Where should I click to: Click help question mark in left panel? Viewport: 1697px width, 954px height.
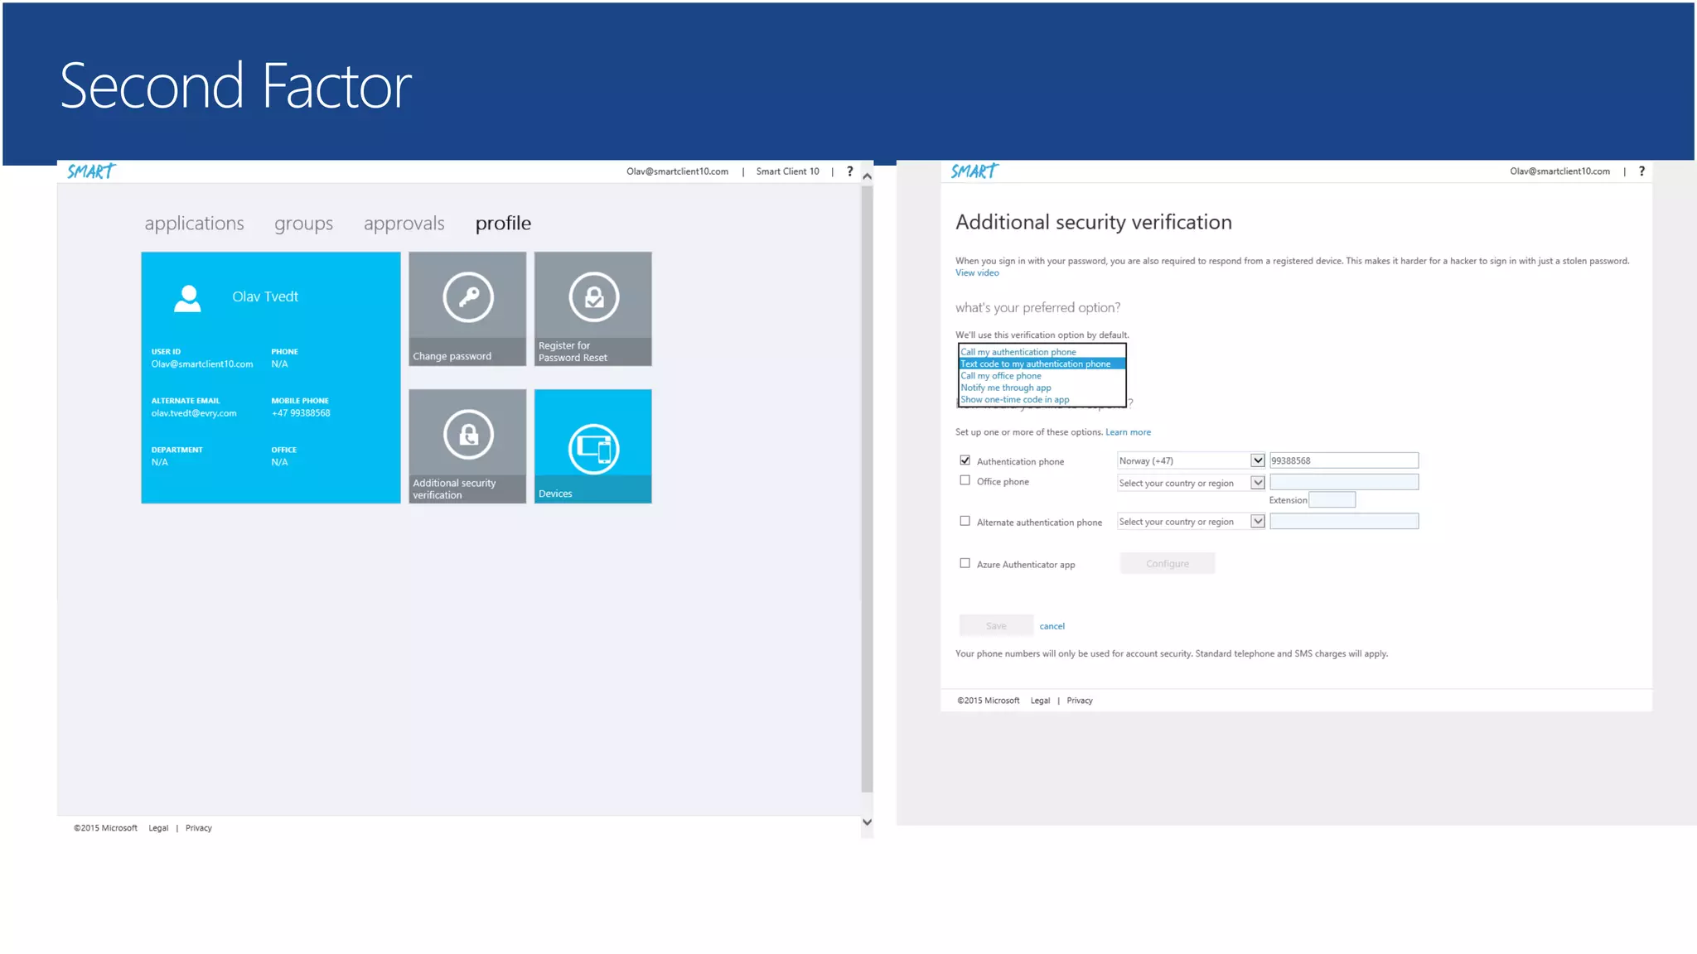[x=849, y=171]
